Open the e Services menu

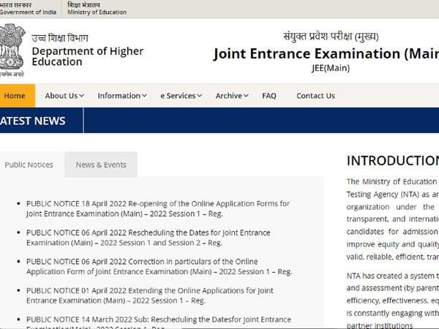coord(181,96)
